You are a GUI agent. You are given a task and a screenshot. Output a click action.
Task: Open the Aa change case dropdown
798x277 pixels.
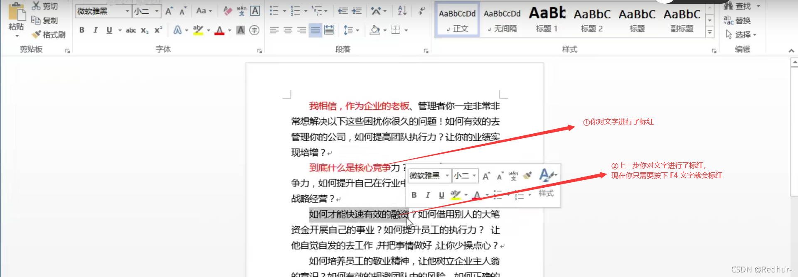204,11
